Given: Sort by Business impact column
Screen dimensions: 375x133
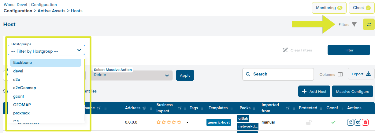Looking at the screenshot, I should pyautogui.click(x=180, y=108).
